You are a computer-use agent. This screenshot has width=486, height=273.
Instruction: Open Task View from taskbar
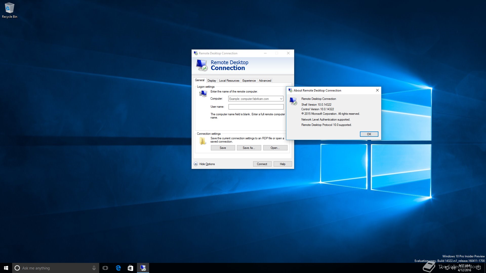tap(105, 268)
